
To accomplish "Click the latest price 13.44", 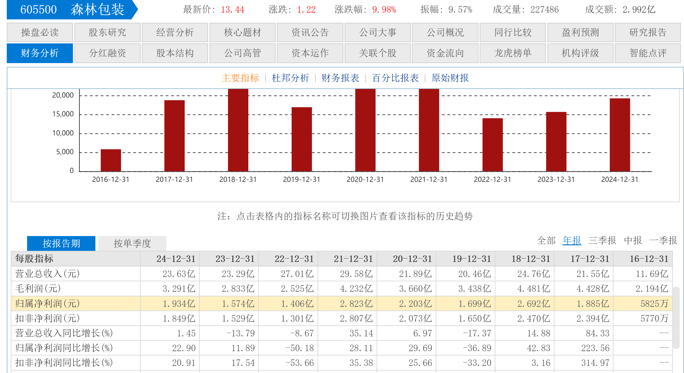I will [233, 10].
